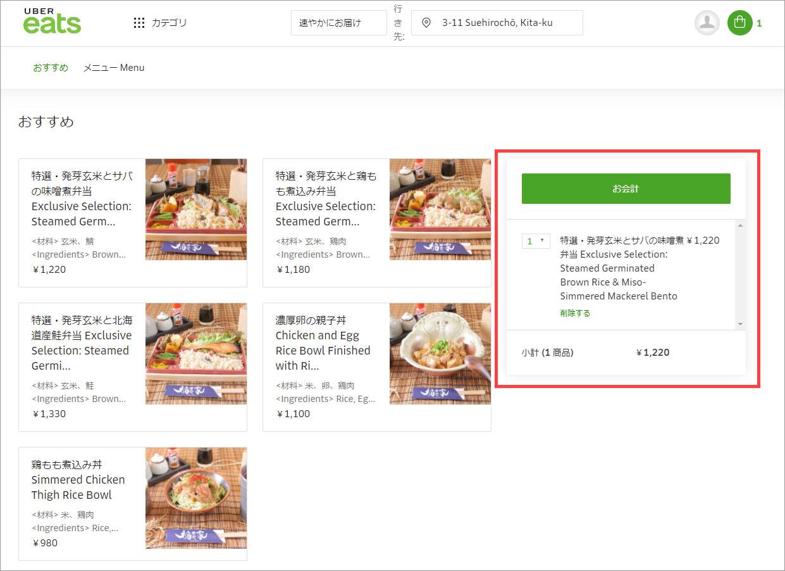The image size is (785, 571).
Task: Open the green shopping bag cart icon
Action: [x=740, y=23]
